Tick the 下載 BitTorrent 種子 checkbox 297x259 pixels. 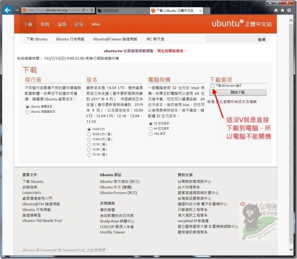click(212, 86)
